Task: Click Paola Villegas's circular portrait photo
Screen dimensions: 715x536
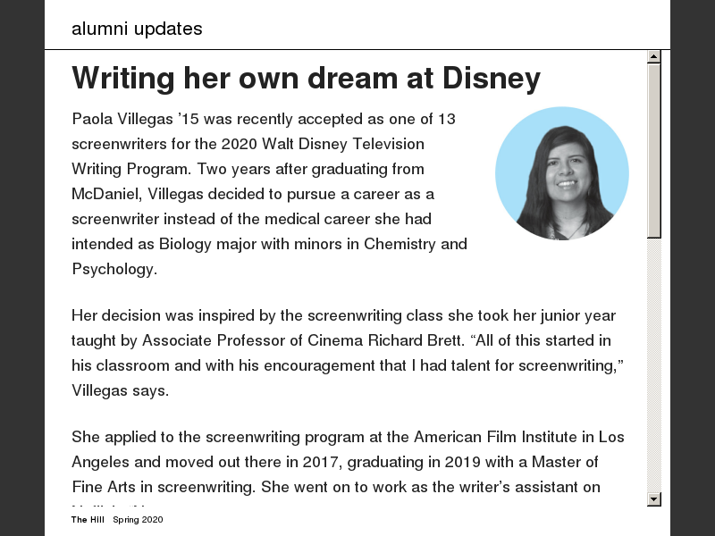Action: tap(562, 173)
